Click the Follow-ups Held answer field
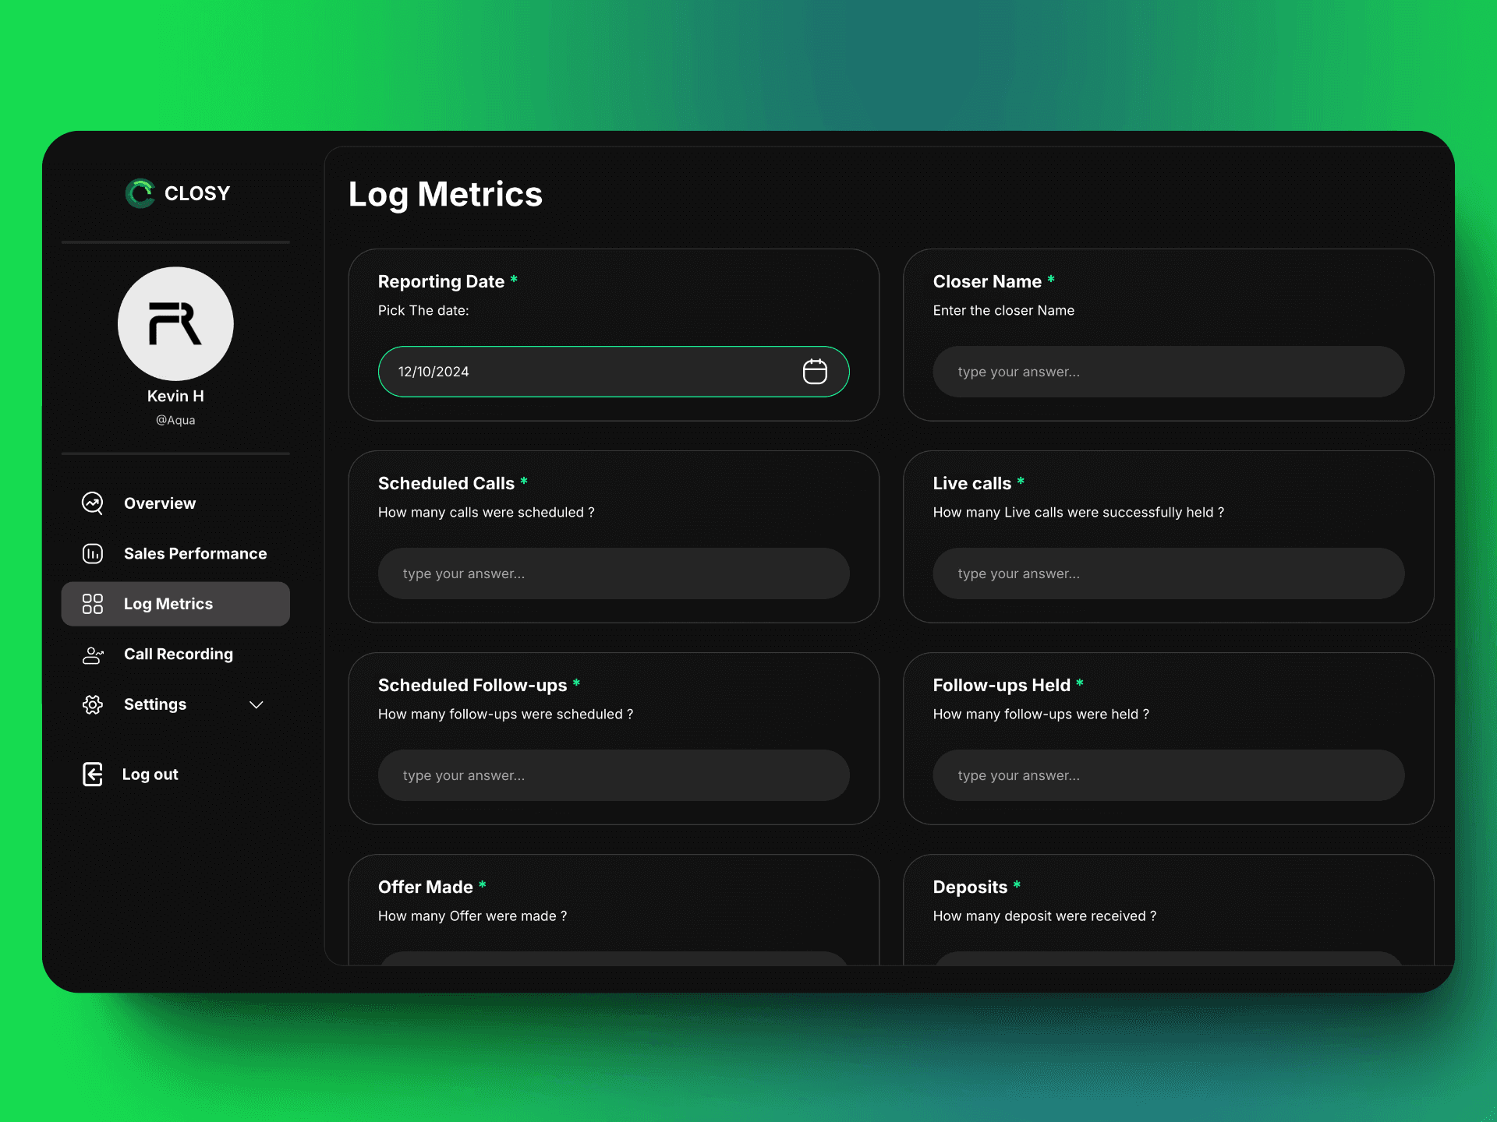The height and width of the screenshot is (1122, 1497). 1168,775
